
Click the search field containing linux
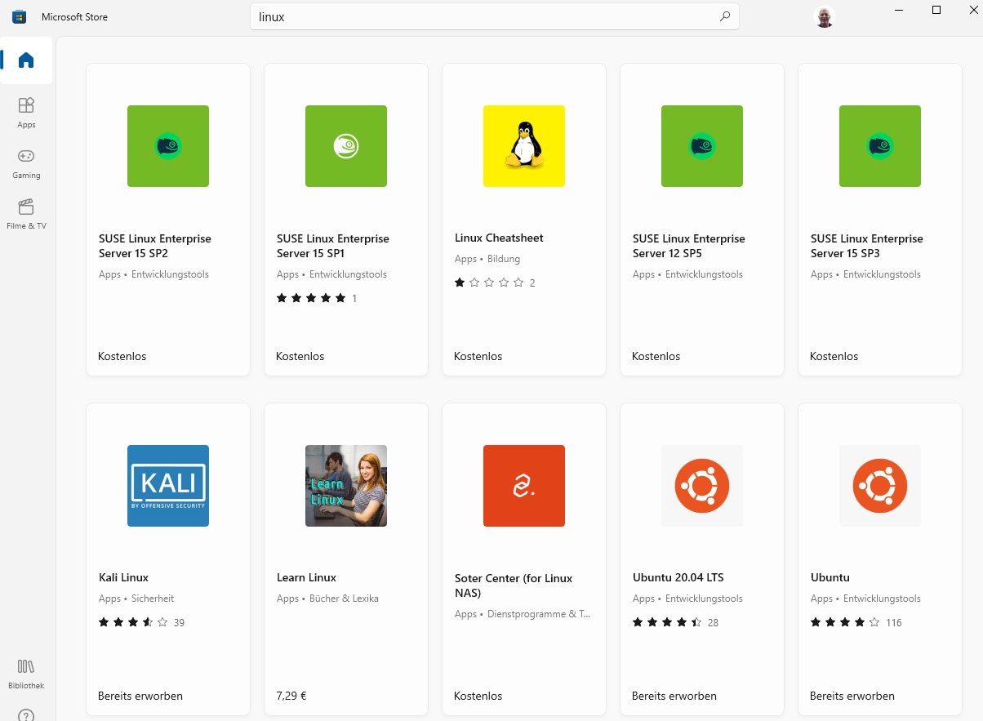coord(495,16)
